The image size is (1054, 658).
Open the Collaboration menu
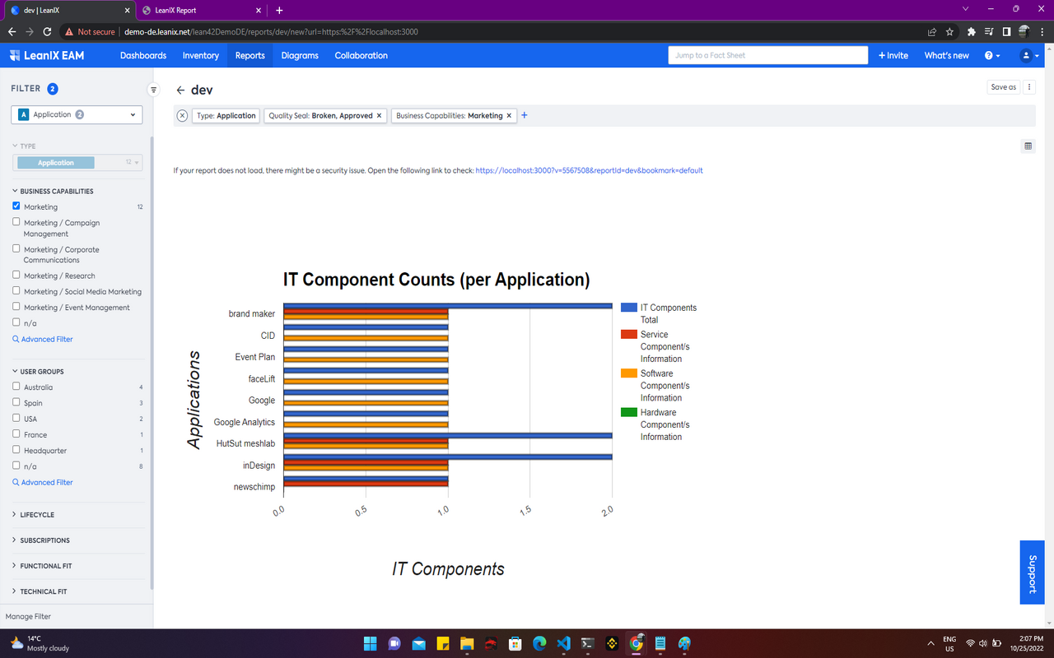(361, 55)
